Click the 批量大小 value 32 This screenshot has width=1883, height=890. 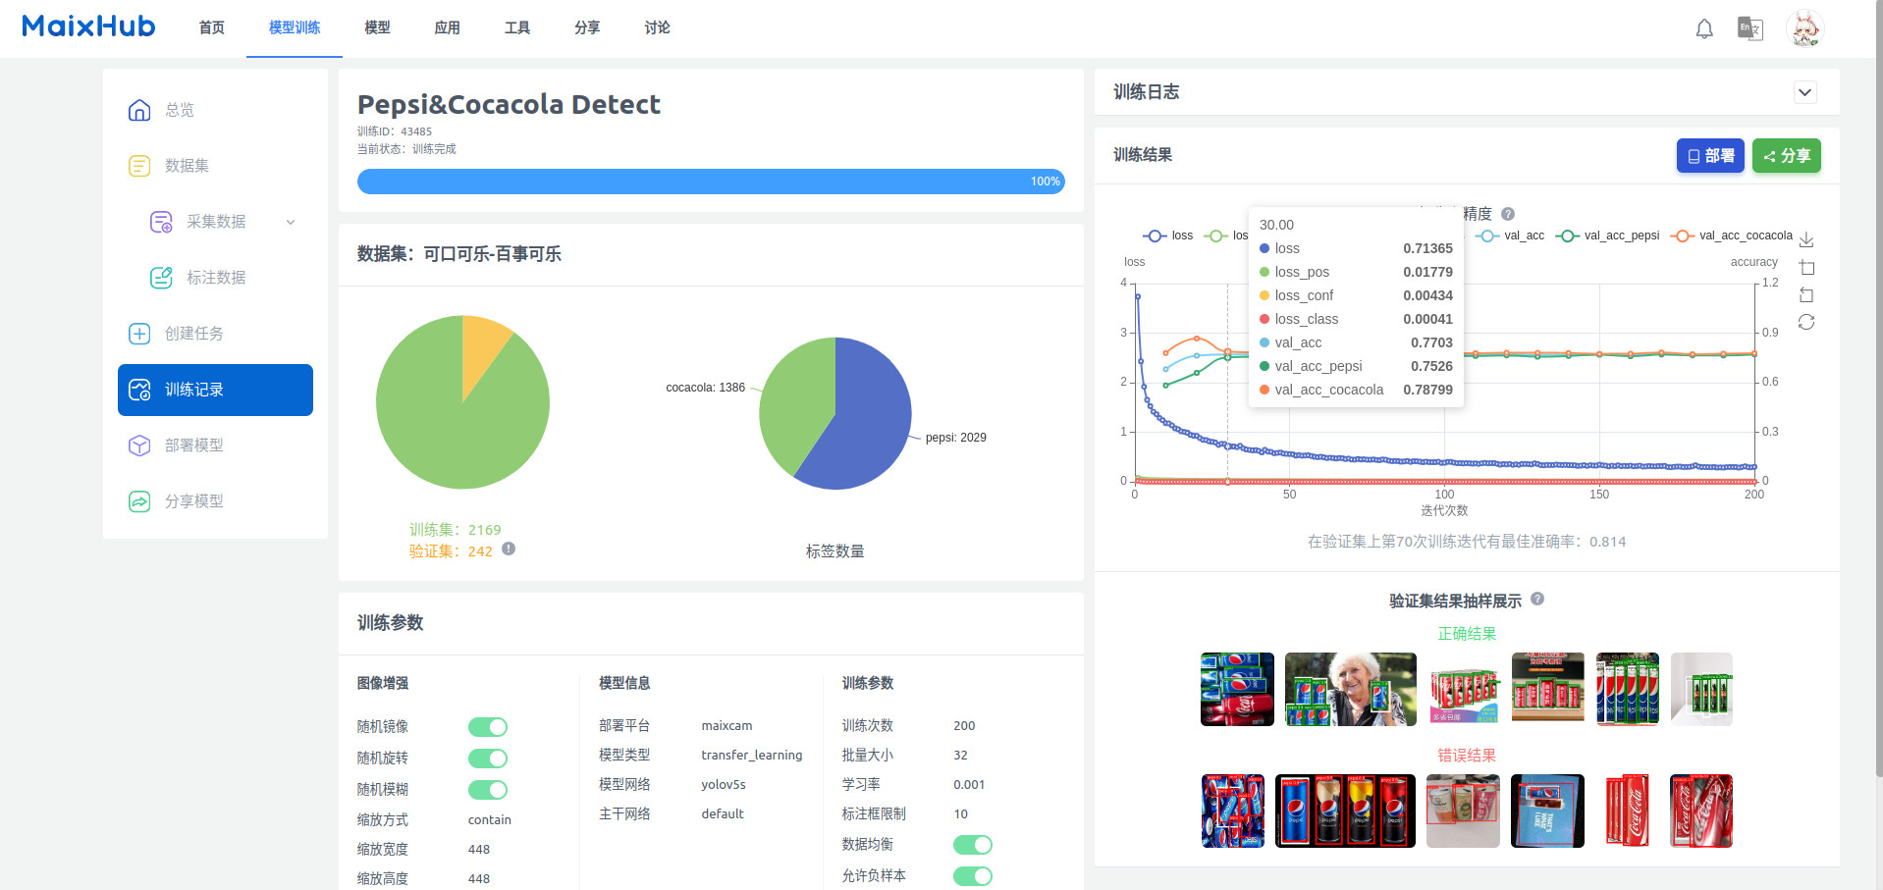(x=960, y=756)
